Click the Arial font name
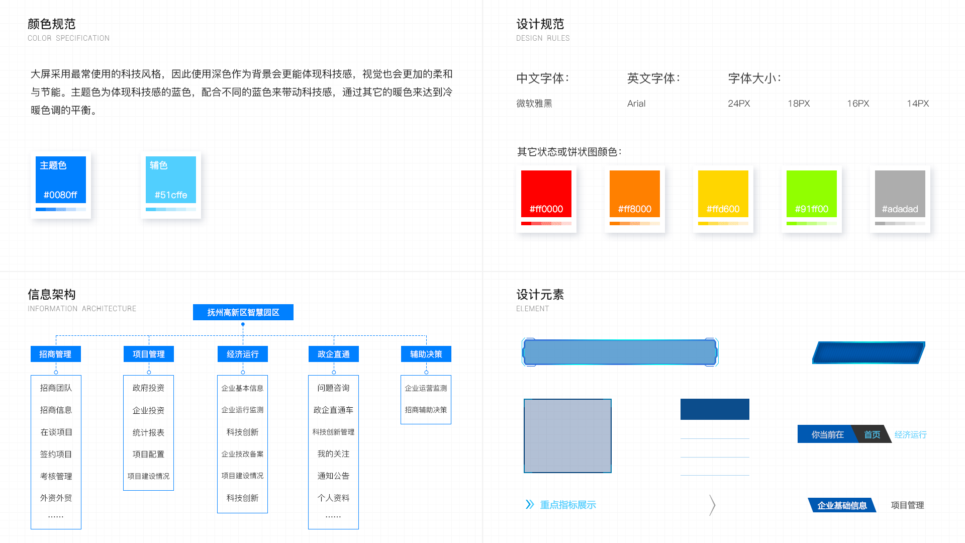This screenshot has width=965, height=543. pos(636,104)
